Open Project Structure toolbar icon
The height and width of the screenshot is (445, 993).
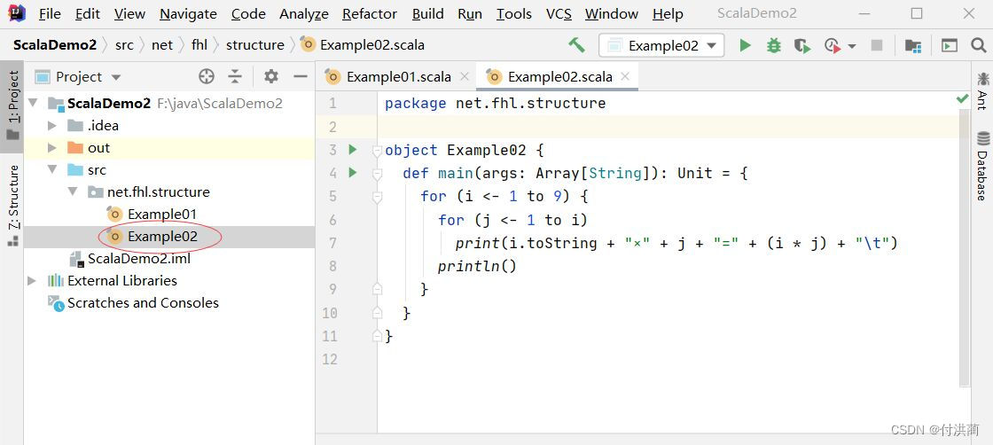click(x=912, y=45)
